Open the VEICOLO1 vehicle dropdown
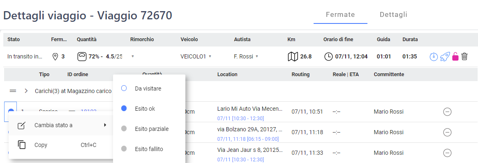 (x=196, y=56)
